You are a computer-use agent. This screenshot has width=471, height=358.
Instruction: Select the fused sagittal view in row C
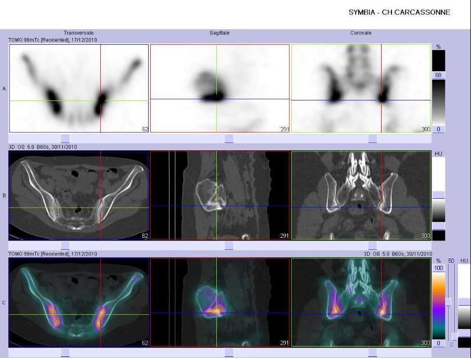[x=220, y=302]
